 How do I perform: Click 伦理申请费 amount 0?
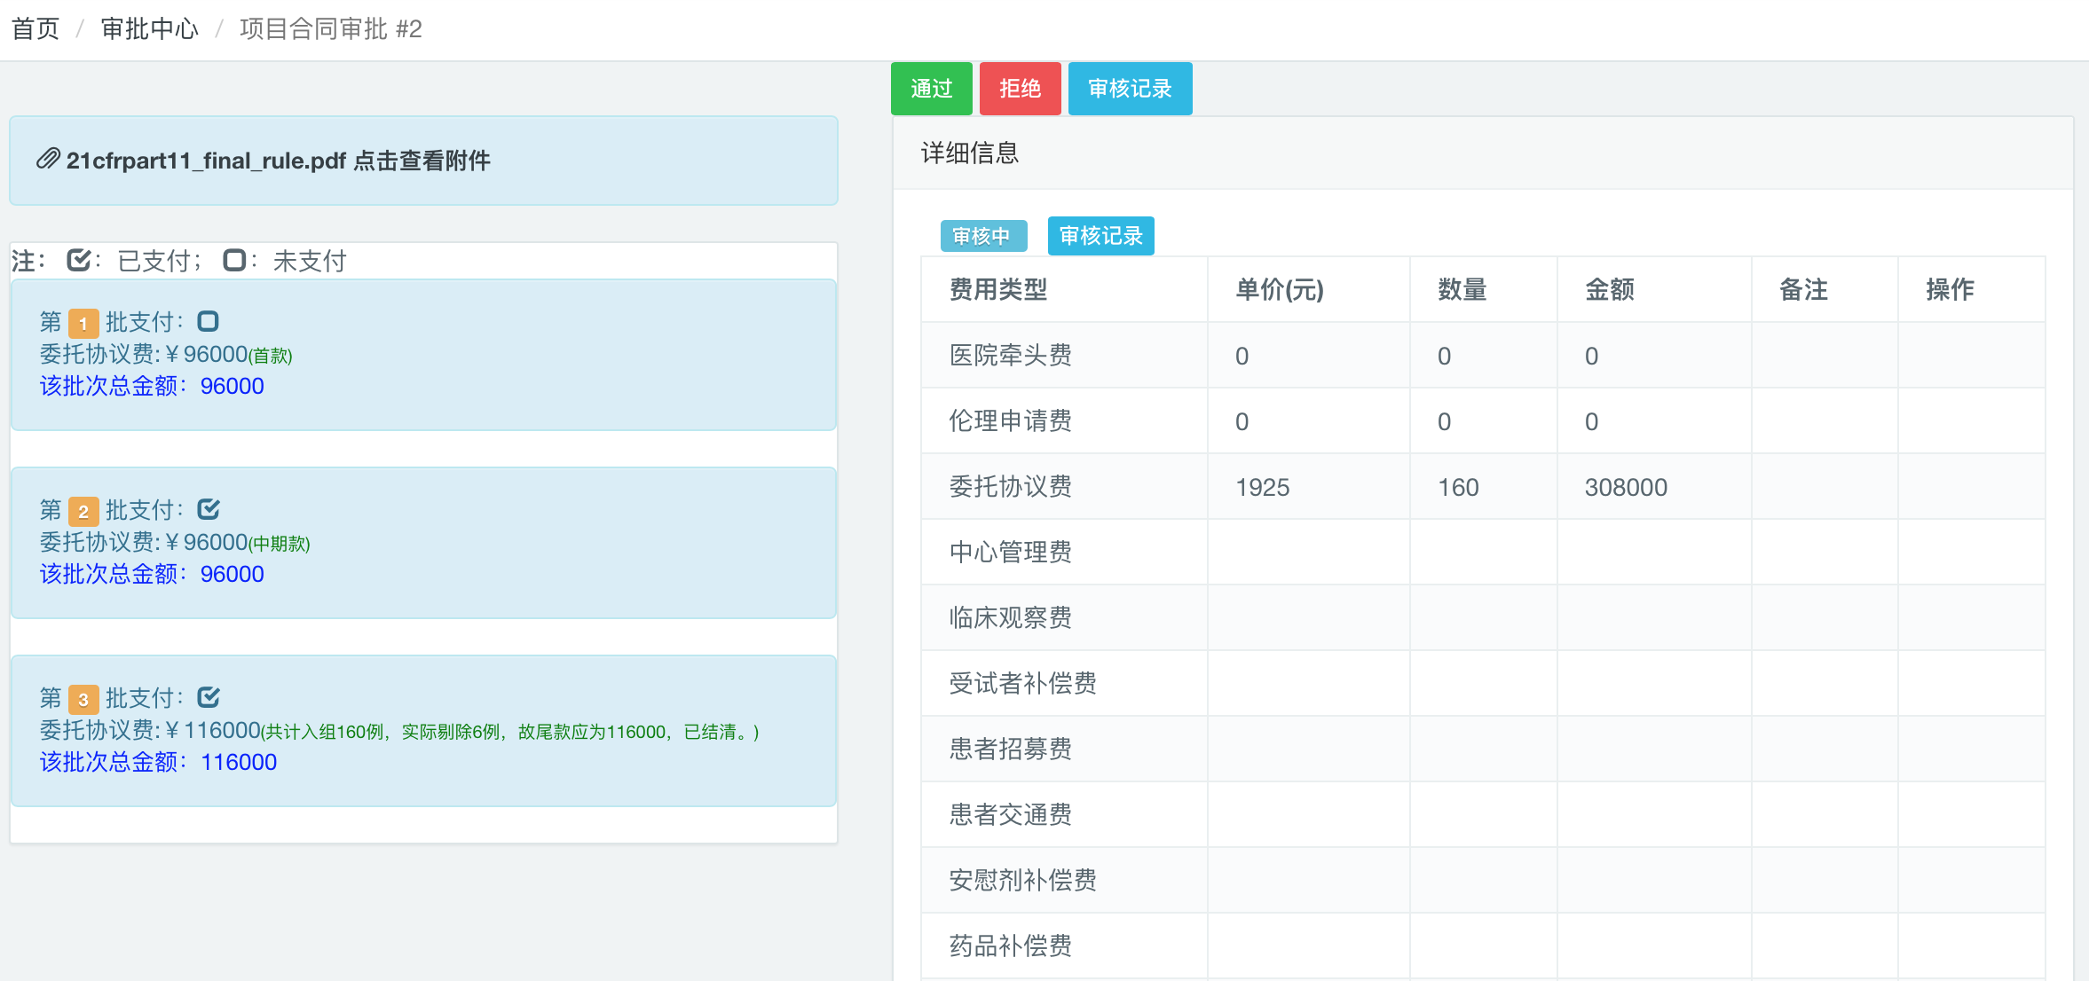[1591, 421]
